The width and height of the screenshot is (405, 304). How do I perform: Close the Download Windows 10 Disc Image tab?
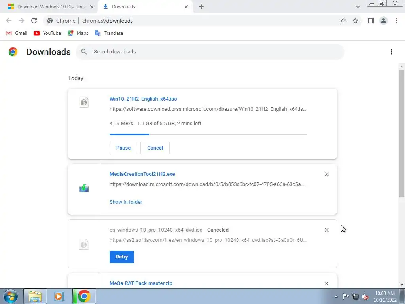[92, 7]
